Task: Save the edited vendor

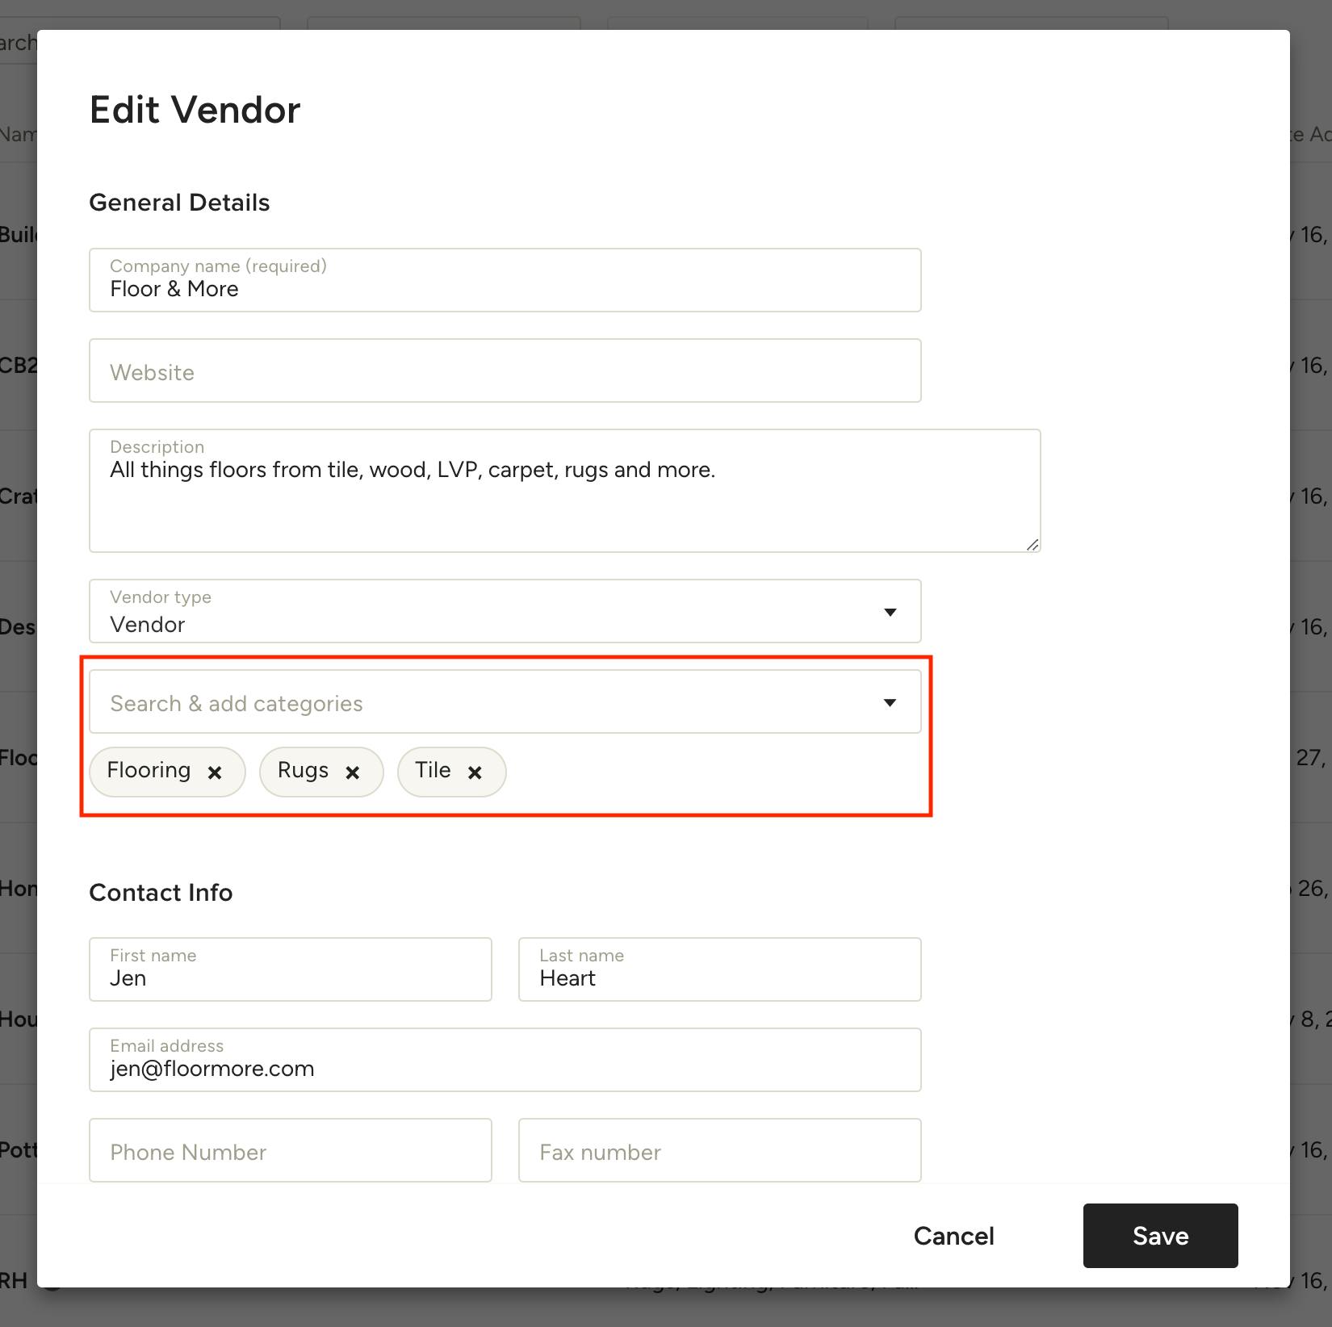Action: pyautogui.click(x=1160, y=1235)
